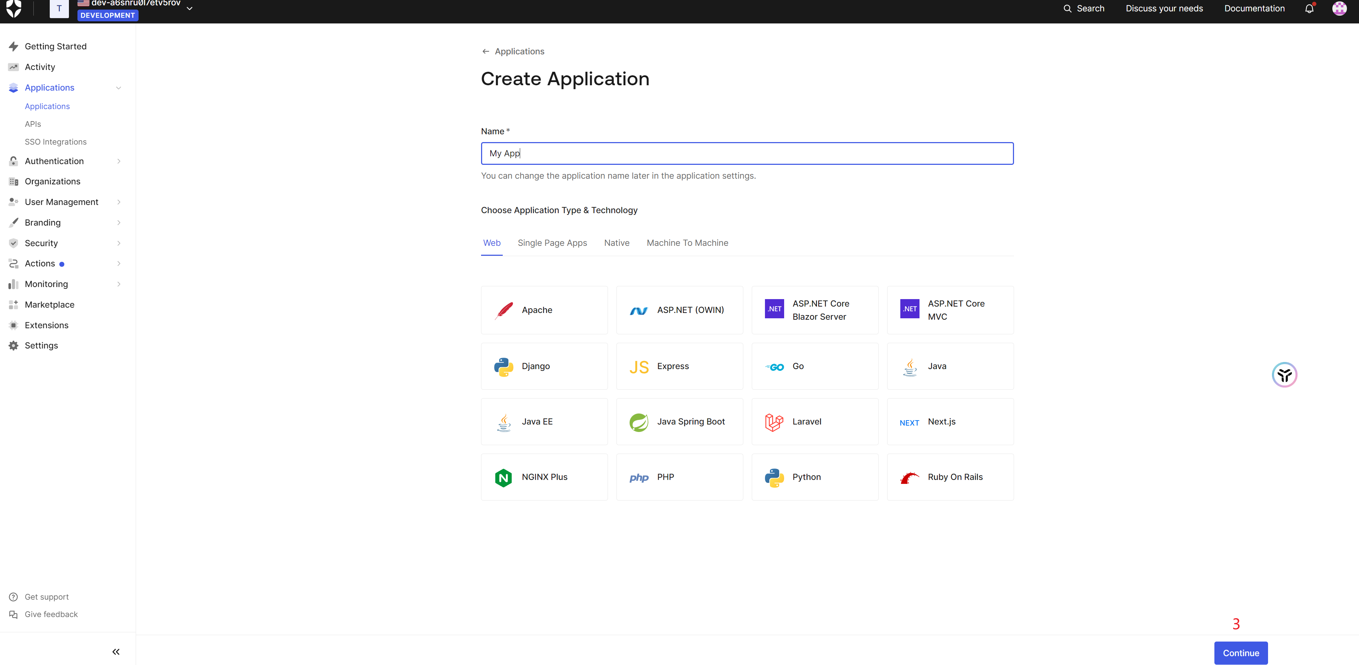1359x665 pixels.
Task: Expand Actions section chevron
Action: click(x=119, y=263)
